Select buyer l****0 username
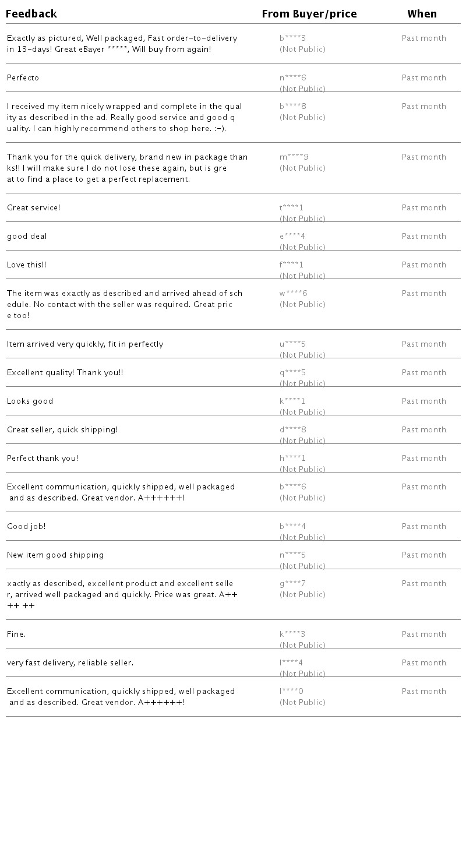466x846 pixels. [x=291, y=692]
